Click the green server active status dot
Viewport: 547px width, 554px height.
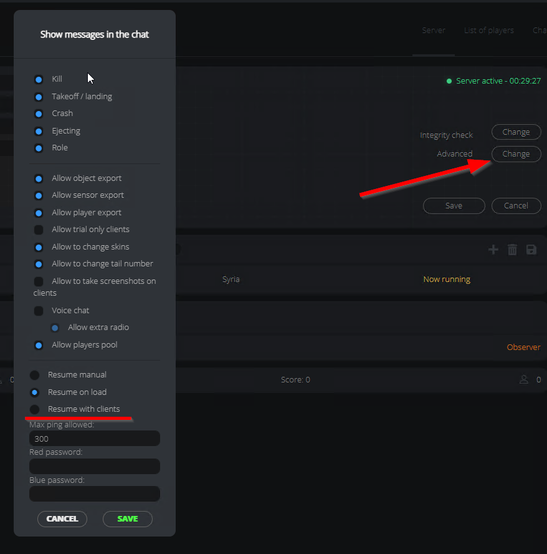pos(449,81)
